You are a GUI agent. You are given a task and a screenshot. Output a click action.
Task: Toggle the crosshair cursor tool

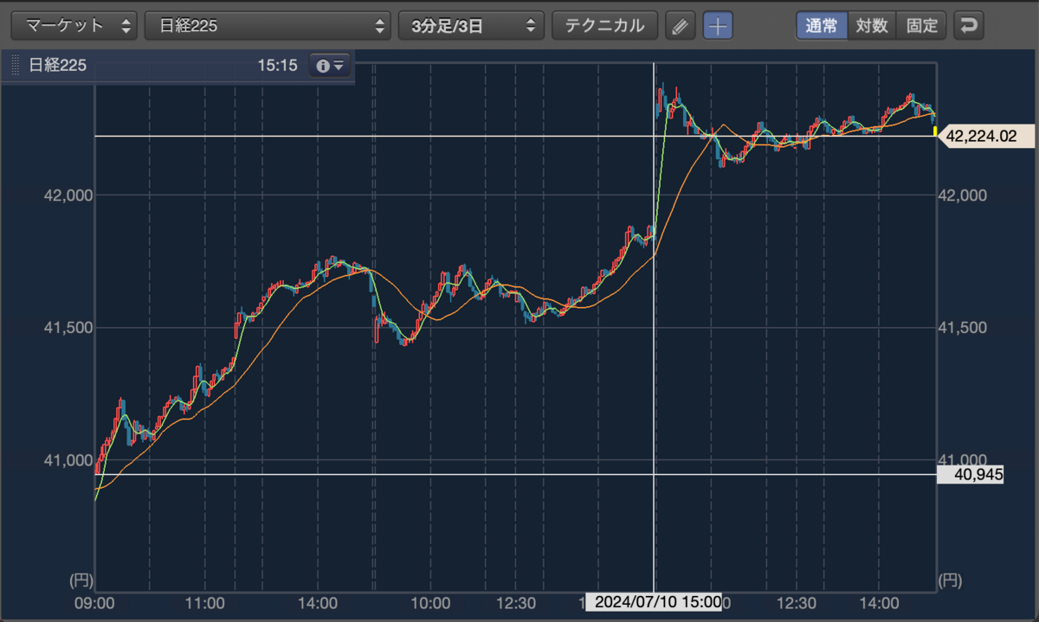(718, 26)
